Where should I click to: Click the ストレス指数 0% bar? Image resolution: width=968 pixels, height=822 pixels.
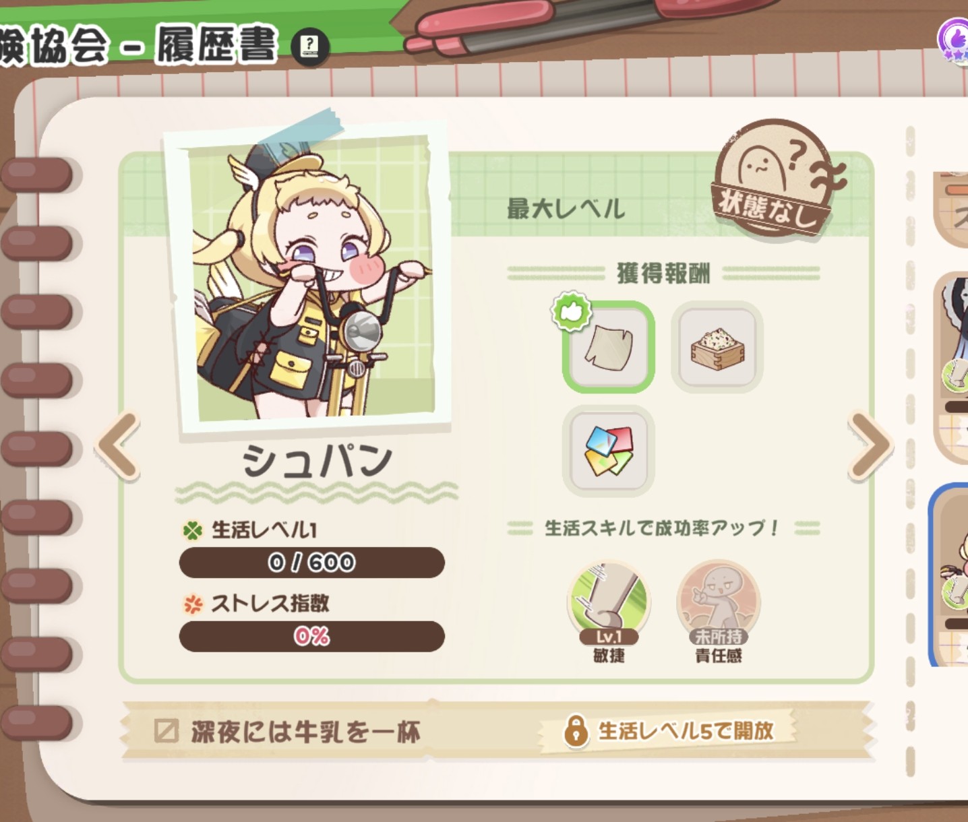[x=311, y=636]
